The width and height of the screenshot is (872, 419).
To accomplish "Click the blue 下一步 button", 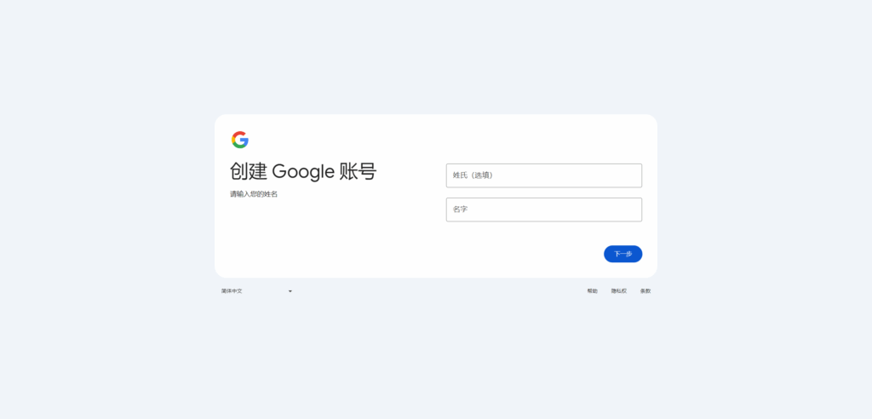I will 622,254.
